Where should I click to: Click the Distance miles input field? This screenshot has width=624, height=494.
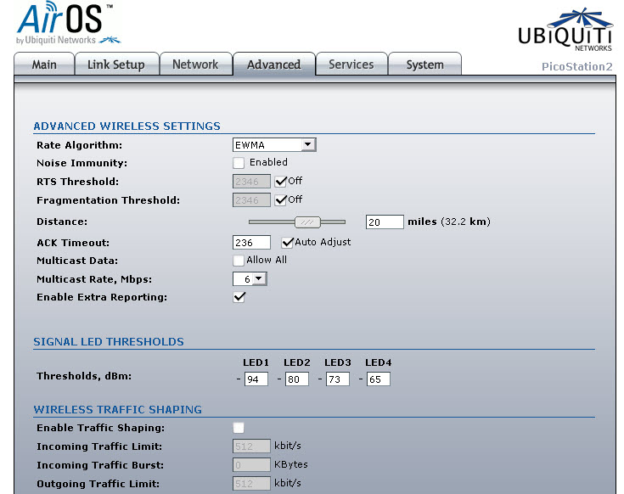pyautogui.click(x=385, y=222)
